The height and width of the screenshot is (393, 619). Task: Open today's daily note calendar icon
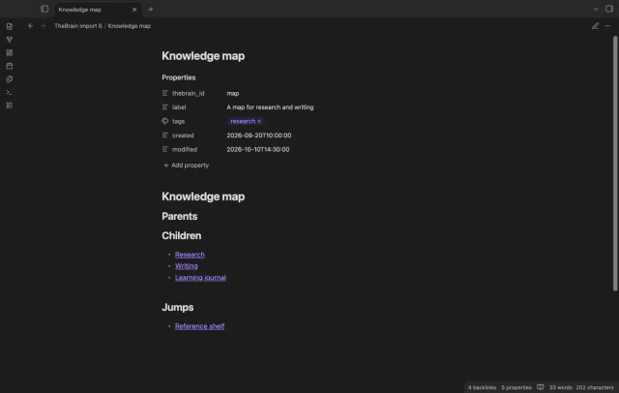pyautogui.click(x=10, y=66)
